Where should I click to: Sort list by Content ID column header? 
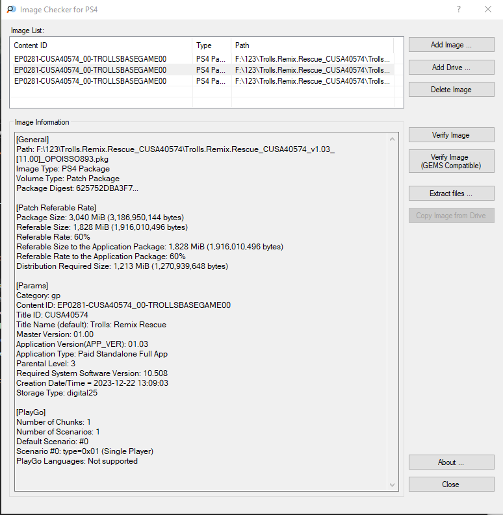point(101,45)
